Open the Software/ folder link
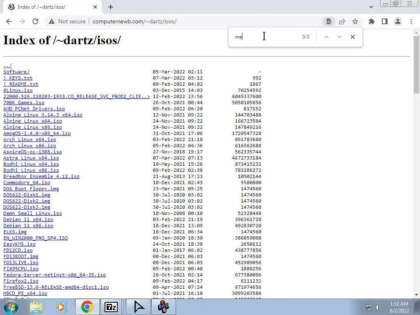The height and width of the screenshot is (315, 420). (x=16, y=72)
